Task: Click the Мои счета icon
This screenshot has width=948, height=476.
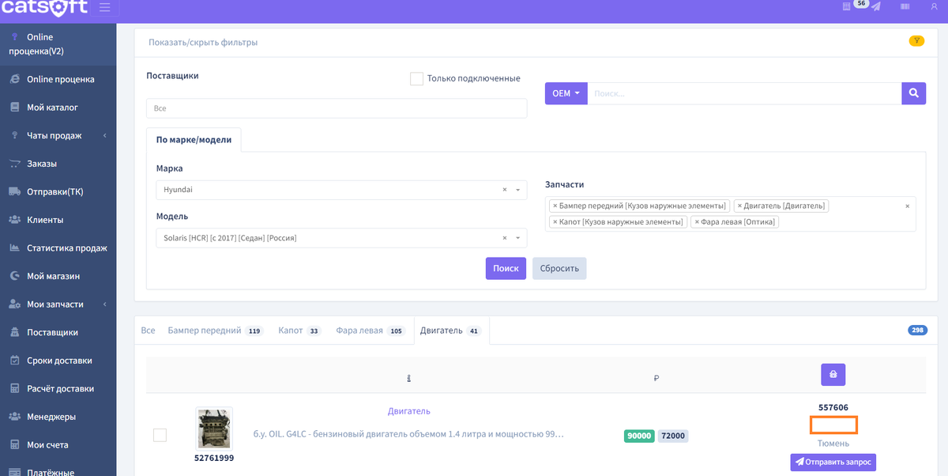Action: click(x=14, y=444)
